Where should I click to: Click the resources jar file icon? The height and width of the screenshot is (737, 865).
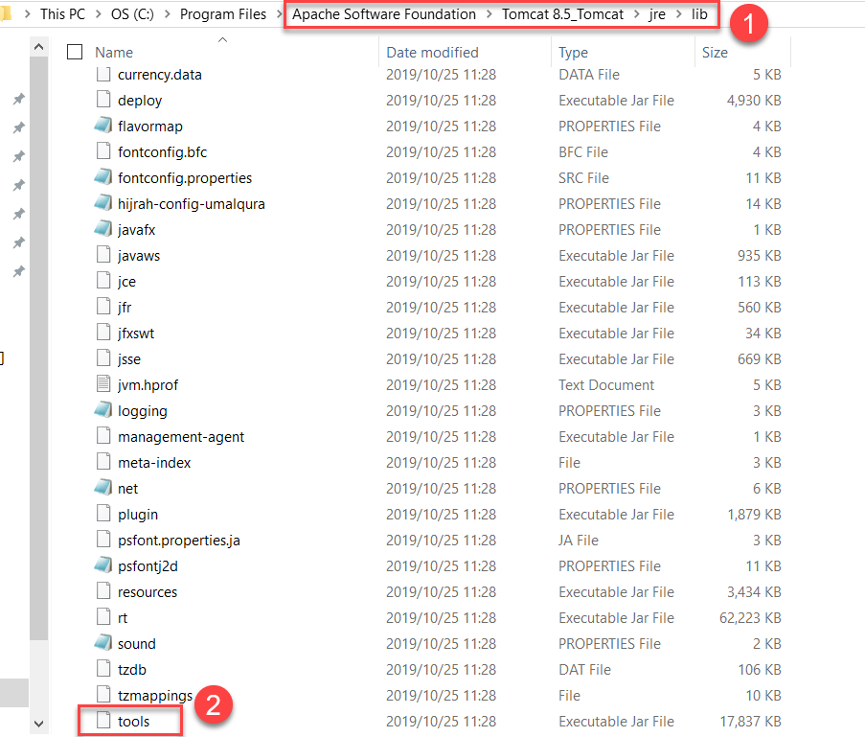[x=103, y=591]
